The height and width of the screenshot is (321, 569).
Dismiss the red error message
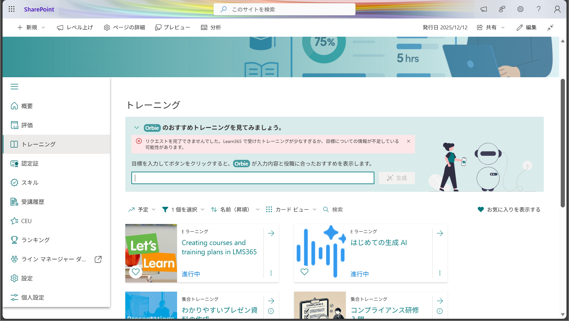coord(409,141)
